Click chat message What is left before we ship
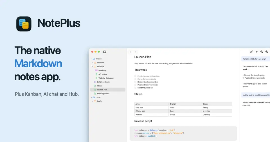This screenshot has height=142, width=270. 255,59
